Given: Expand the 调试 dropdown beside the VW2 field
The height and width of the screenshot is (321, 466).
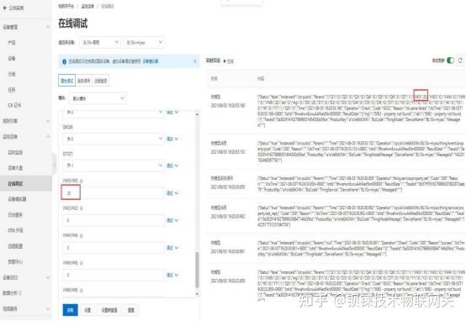Looking at the screenshot, I should click(x=172, y=220).
